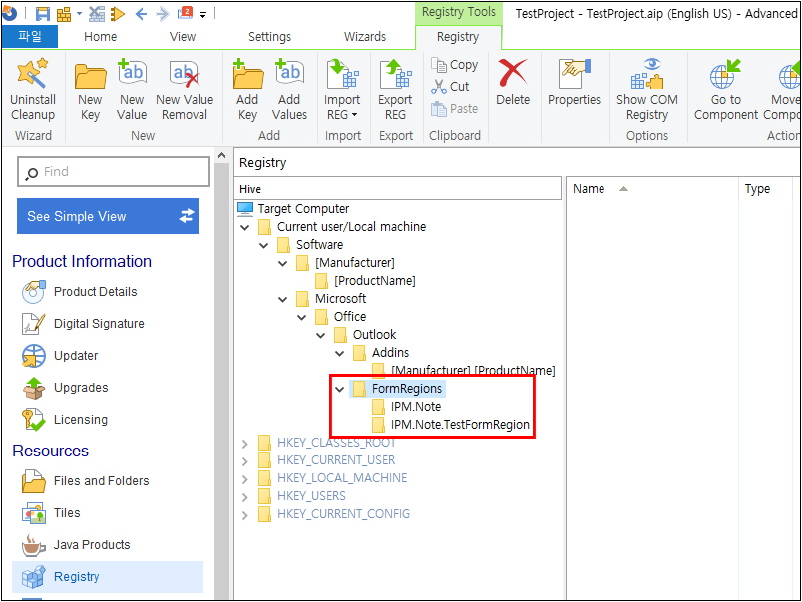Collapse the Outlook tree node
The height and width of the screenshot is (602, 802).
coord(320,335)
